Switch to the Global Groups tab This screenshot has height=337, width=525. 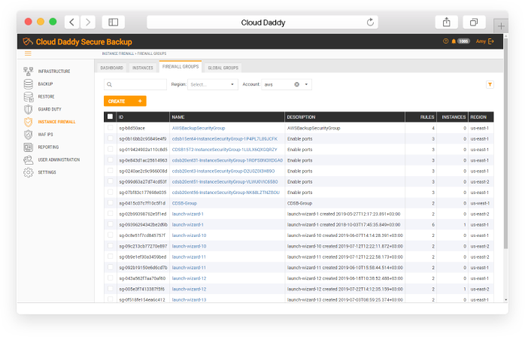(x=223, y=68)
